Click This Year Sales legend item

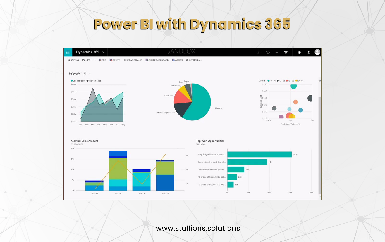[x=94, y=81]
